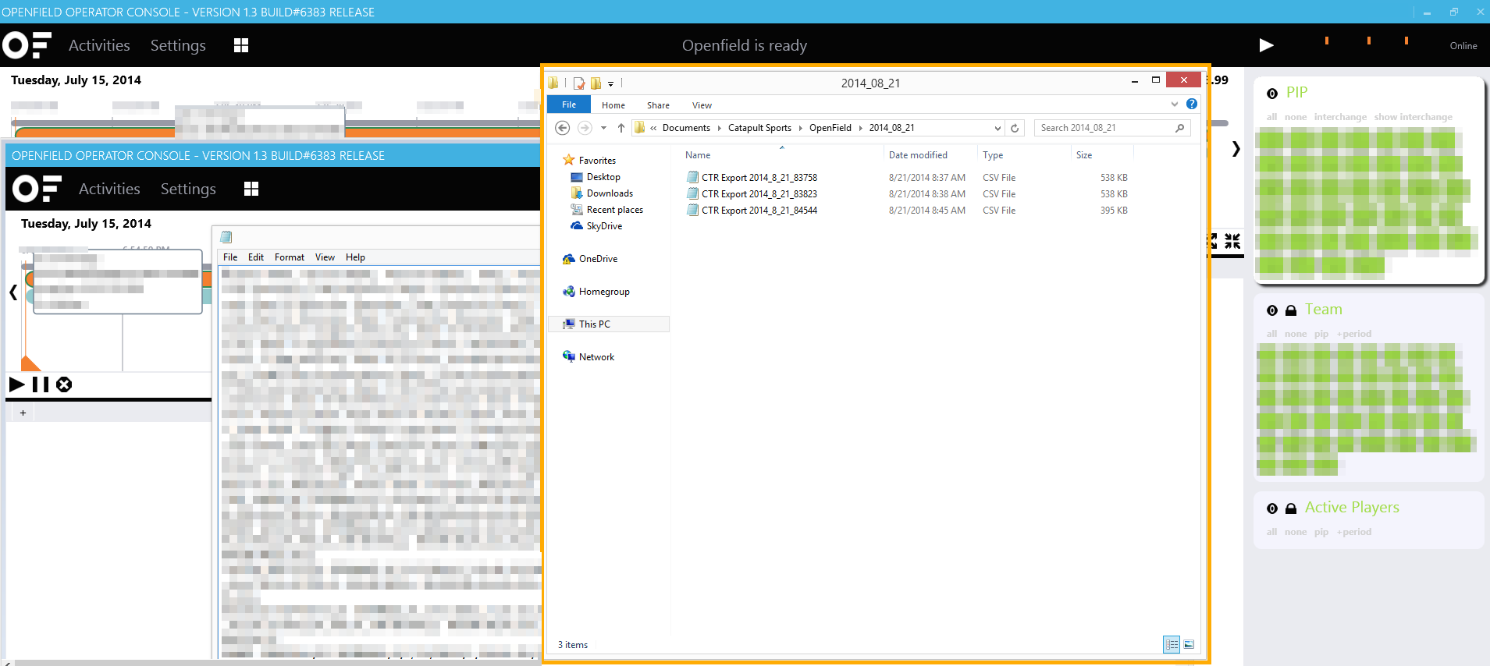Select OneDrive in the navigation pane
Viewport: 1490px width, 666px height.
(x=598, y=259)
